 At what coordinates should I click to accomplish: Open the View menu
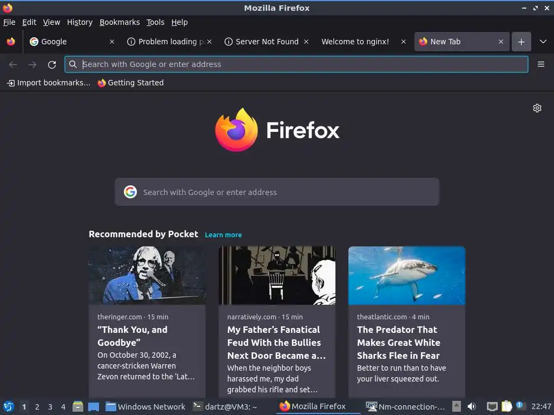[x=51, y=22]
